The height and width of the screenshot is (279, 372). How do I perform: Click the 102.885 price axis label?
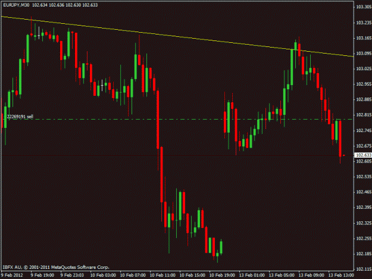coord(364,99)
